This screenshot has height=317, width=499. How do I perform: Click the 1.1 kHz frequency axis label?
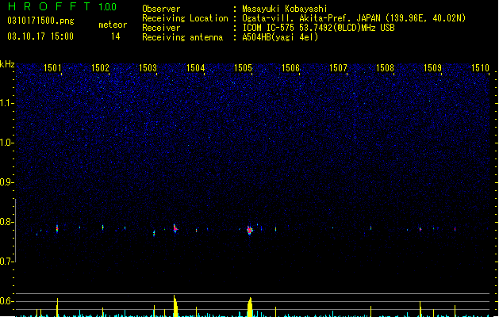coord(6,103)
